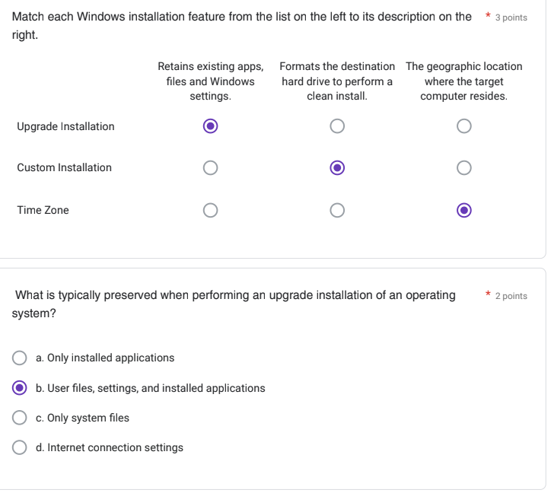Choose option d. Internet connection settings
Viewport: 551px width, 493px height.
[x=19, y=447]
